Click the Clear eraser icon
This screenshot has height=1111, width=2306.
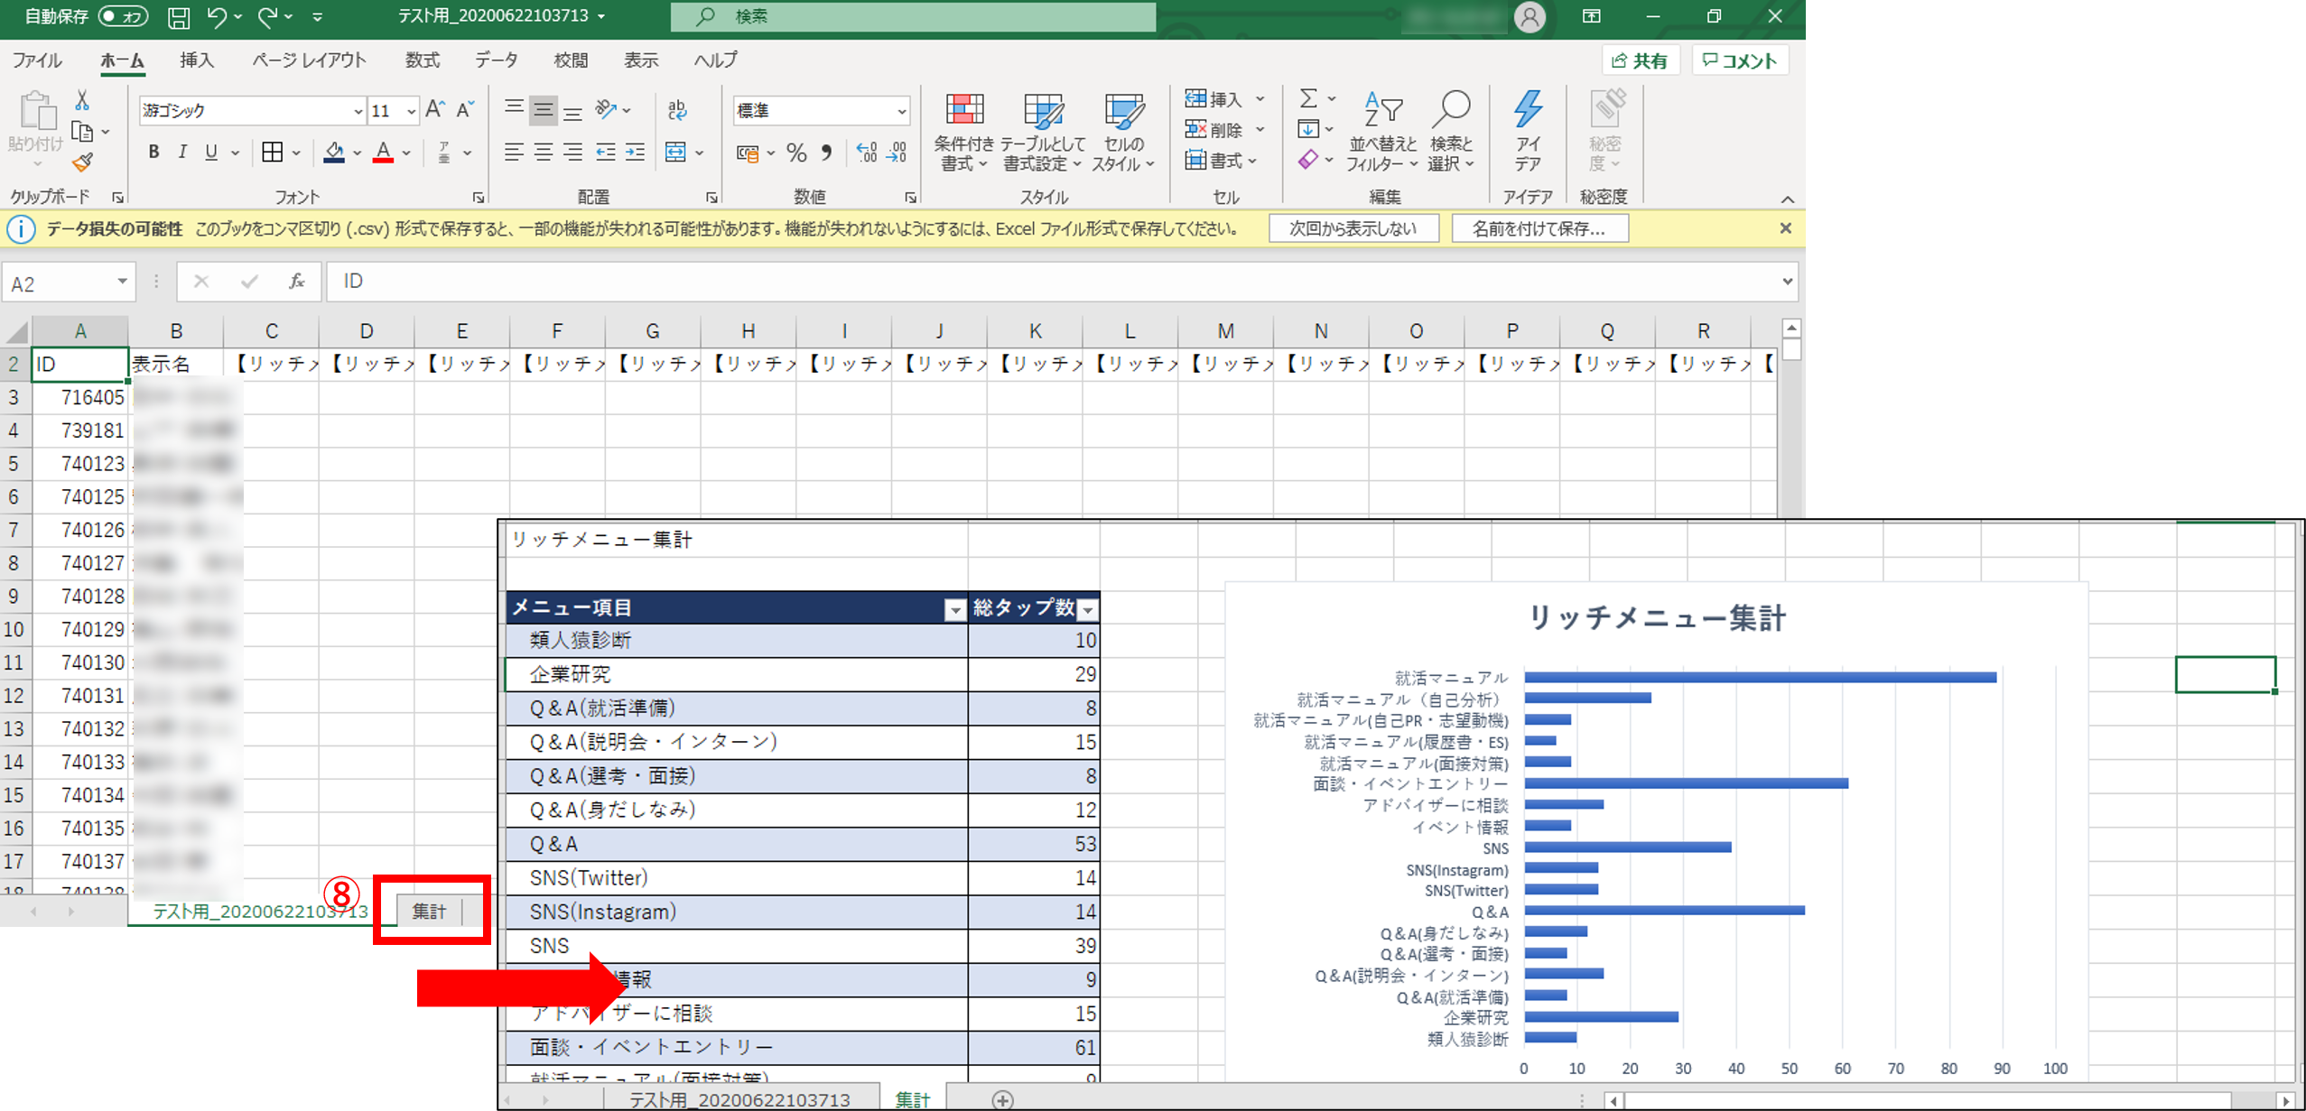(1307, 160)
